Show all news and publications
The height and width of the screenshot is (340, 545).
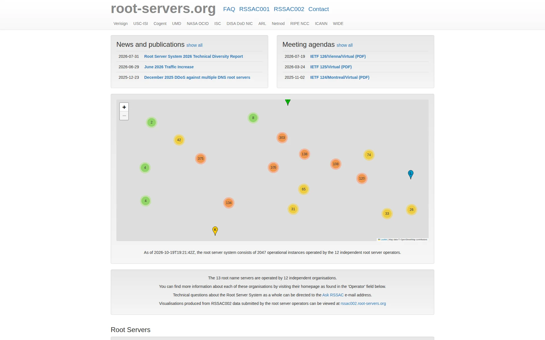tap(194, 45)
